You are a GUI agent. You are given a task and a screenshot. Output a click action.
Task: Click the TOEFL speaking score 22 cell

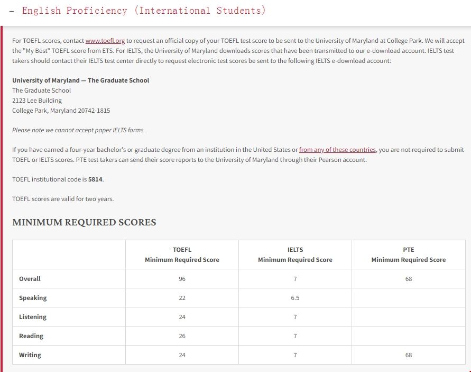tap(182, 298)
